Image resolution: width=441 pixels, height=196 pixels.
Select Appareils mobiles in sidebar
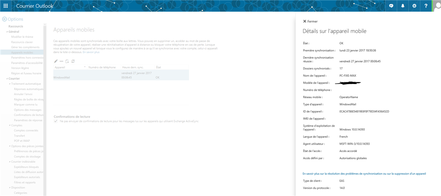pyautogui.click(x=22, y=52)
